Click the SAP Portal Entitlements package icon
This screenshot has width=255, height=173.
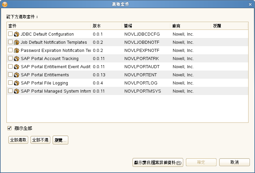point(16,75)
